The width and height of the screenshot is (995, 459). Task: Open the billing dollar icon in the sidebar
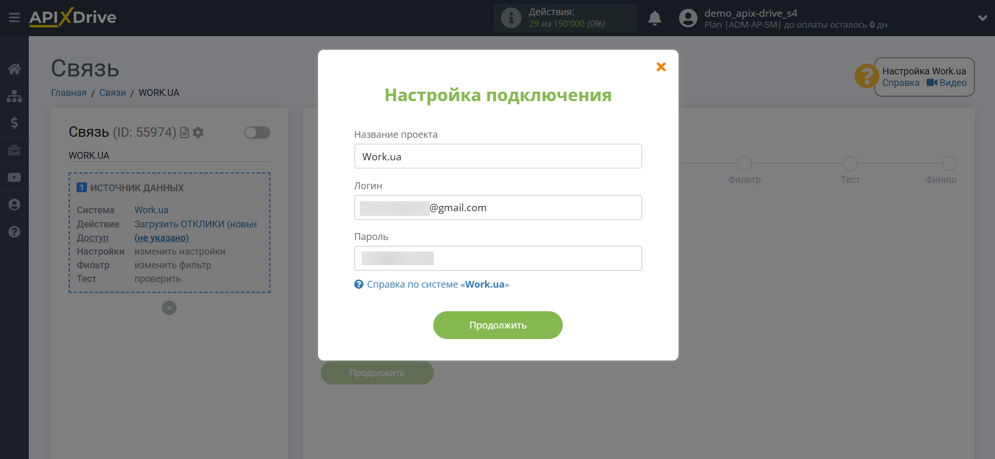pos(14,123)
